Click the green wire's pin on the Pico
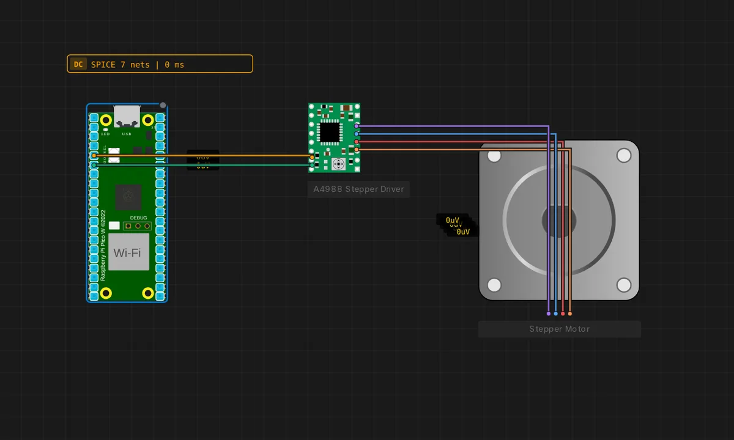This screenshot has width=734, height=440. (94, 165)
